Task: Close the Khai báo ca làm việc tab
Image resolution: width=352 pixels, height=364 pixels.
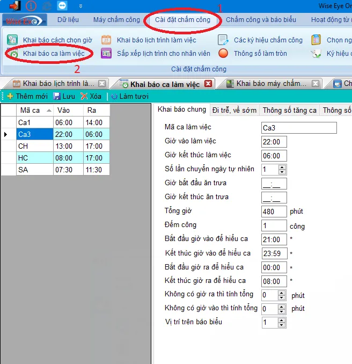Action: click(x=208, y=84)
